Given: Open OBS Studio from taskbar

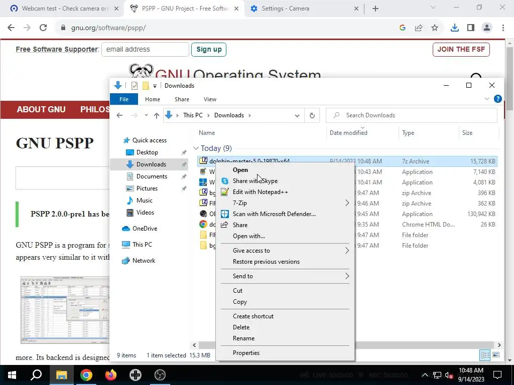Looking at the screenshot, I should [160, 375].
